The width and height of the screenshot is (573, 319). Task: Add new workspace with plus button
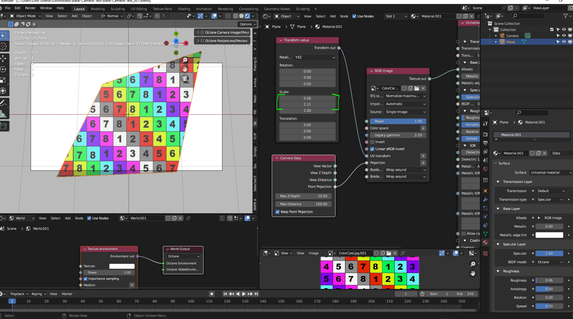[x=316, y=9]
